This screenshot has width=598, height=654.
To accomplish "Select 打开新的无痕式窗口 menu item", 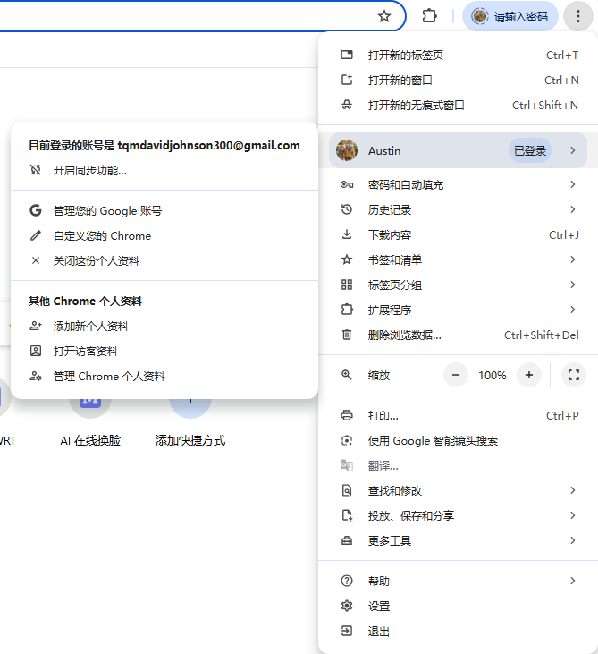I will [x=459, y=105].
